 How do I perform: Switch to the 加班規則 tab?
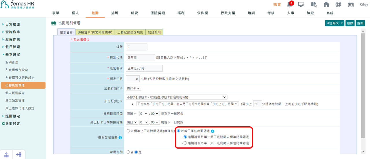[154, 32]
